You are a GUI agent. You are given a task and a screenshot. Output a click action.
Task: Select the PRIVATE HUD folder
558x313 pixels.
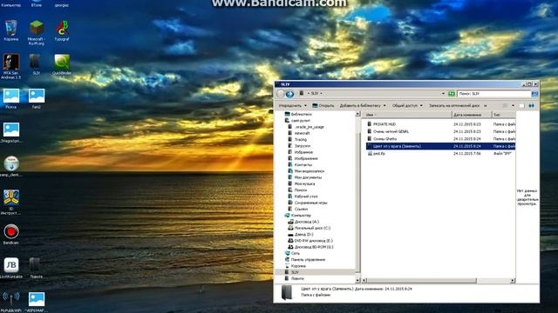pyautogui.click(x=384, y=124)
